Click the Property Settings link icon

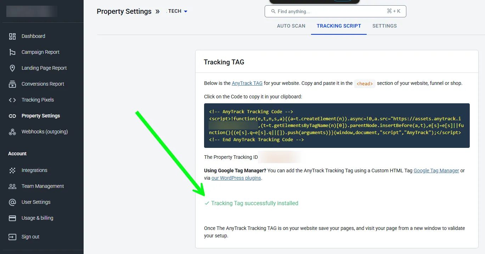point(12,116)
